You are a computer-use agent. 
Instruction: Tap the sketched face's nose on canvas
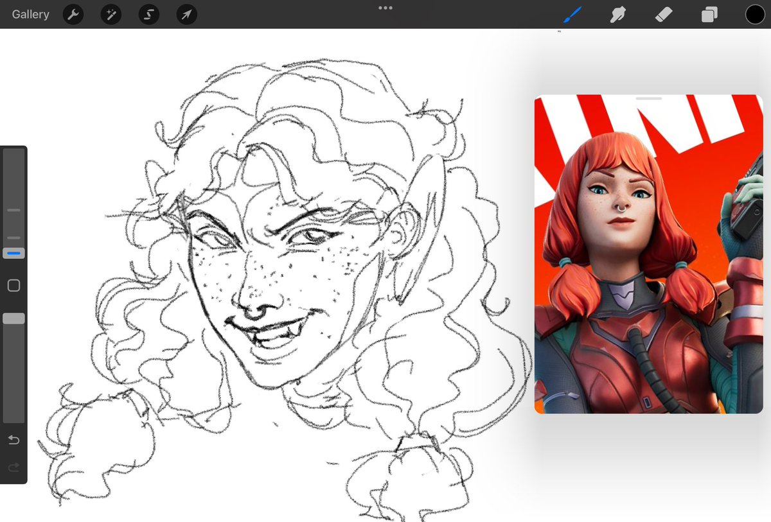click(x=253, y=303)
